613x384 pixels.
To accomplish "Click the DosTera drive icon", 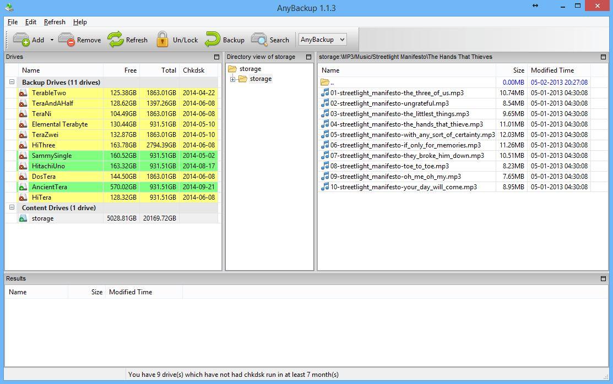I will coord(23,177).
